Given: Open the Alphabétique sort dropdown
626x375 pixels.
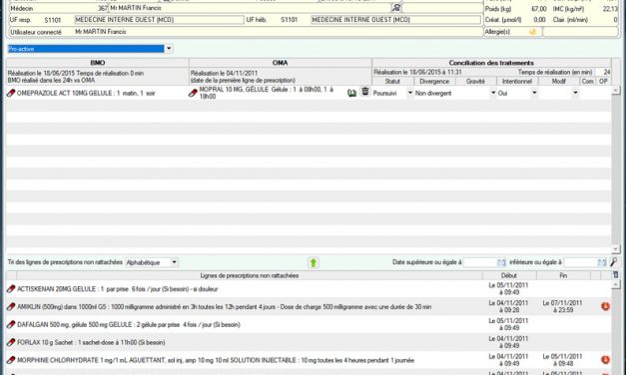Looking at the screenshot, I should [174, 262].
